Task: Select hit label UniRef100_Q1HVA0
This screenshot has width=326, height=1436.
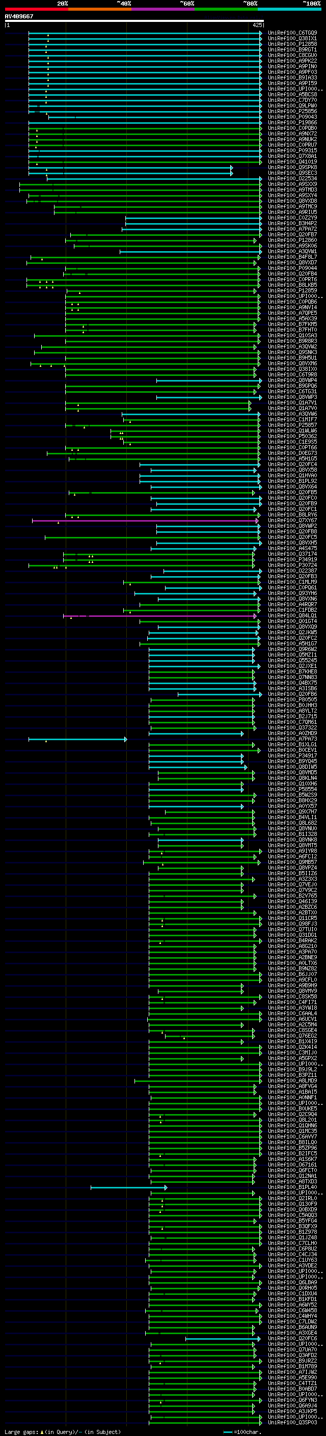Action: tap(292, 475)
